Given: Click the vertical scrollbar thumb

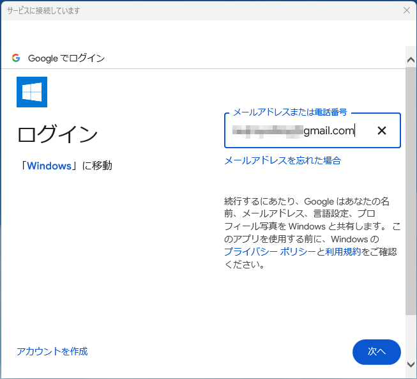Looking at the screenshot, I should coord(411,191).
